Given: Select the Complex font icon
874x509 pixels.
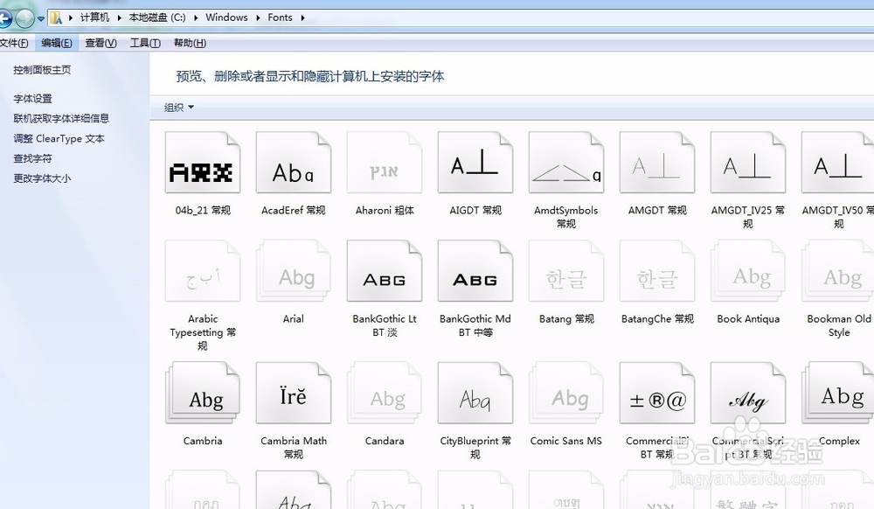Looking at the screenshot, I should click(x=838, y=393).
